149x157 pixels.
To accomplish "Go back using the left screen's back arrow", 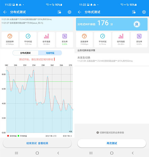I will 5,12.
